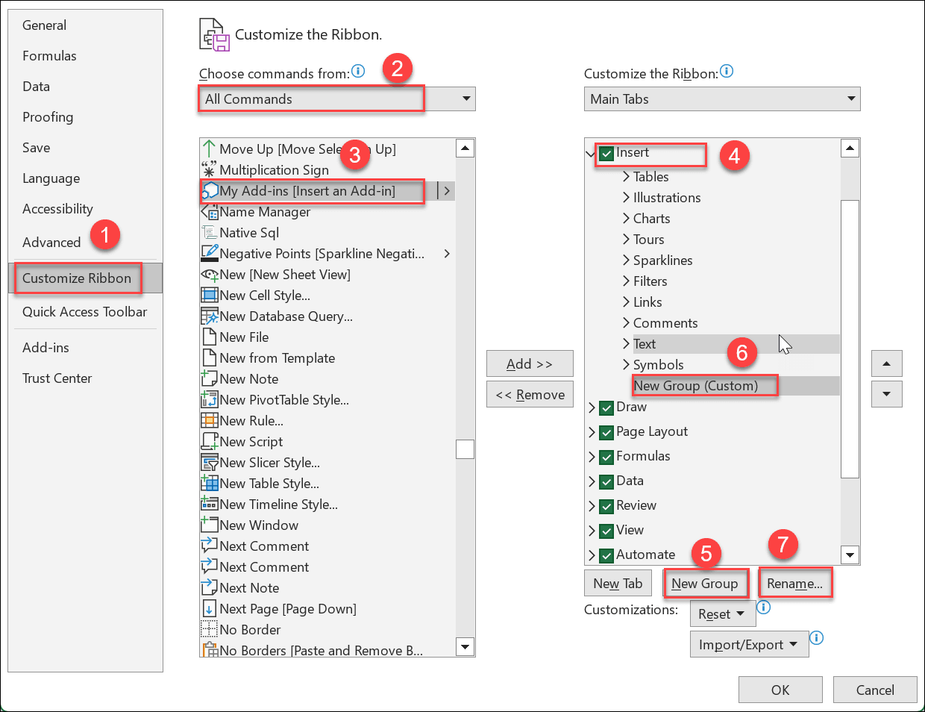Image resolution: width=925 pixels, height=712 pixels.
Task: Click the New PivotTable Style icon
Action: 211,399
